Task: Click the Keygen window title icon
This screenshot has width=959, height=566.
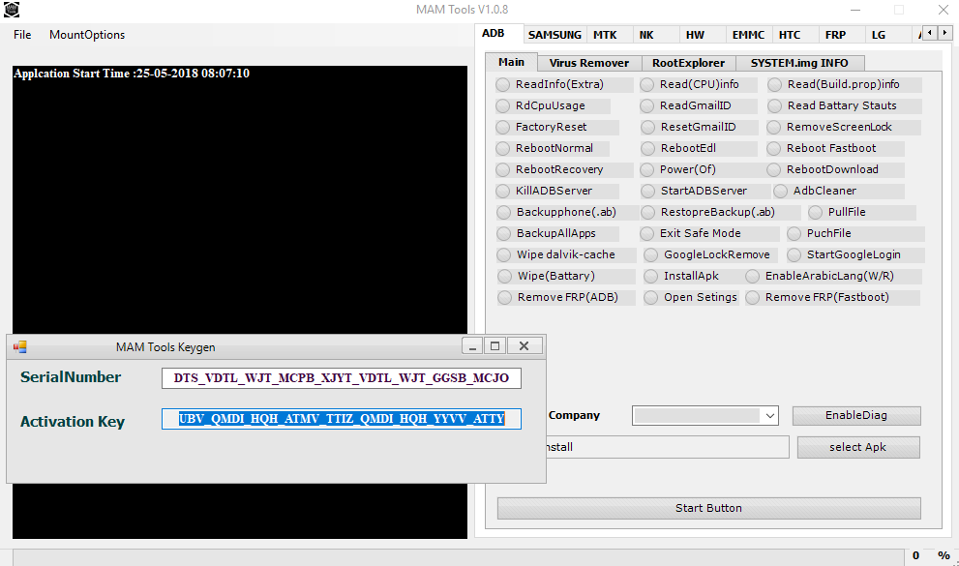Action: pyautogui.click(x=20, y=346)
